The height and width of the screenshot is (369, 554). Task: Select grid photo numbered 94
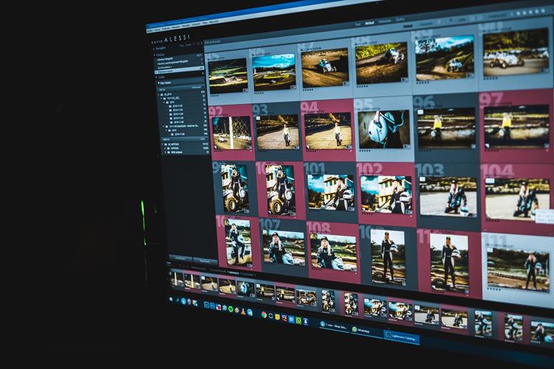tap(328, 130)
